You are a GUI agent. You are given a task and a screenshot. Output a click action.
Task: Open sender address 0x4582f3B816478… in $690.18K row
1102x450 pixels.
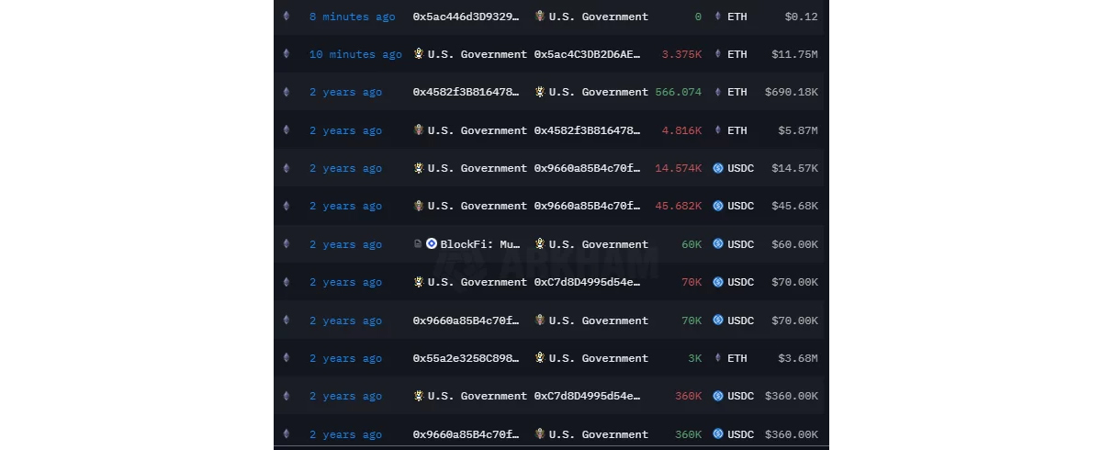[467, 92]
